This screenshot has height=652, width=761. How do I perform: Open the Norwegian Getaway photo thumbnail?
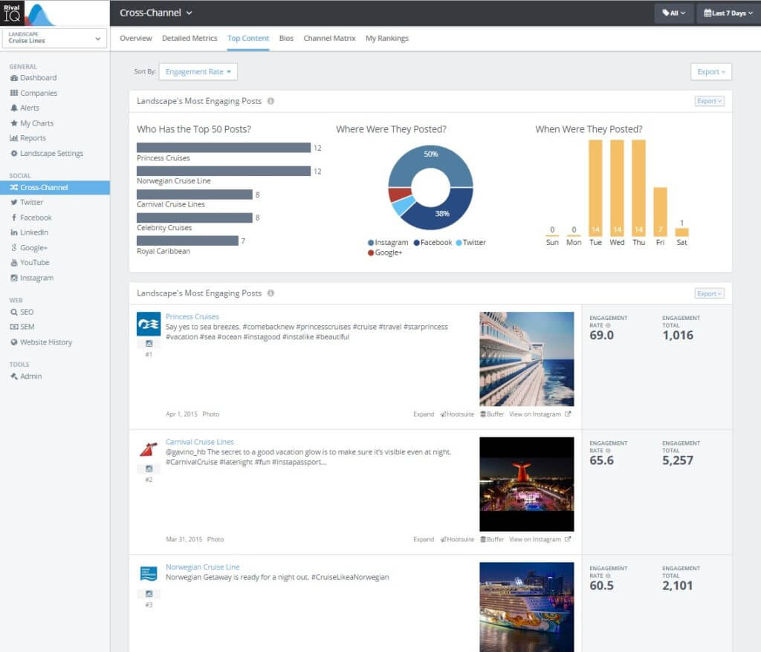pos(527,607)
